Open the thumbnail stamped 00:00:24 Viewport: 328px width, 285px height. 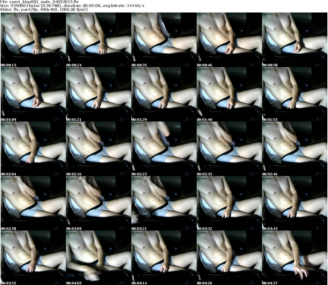click(99, 40)
